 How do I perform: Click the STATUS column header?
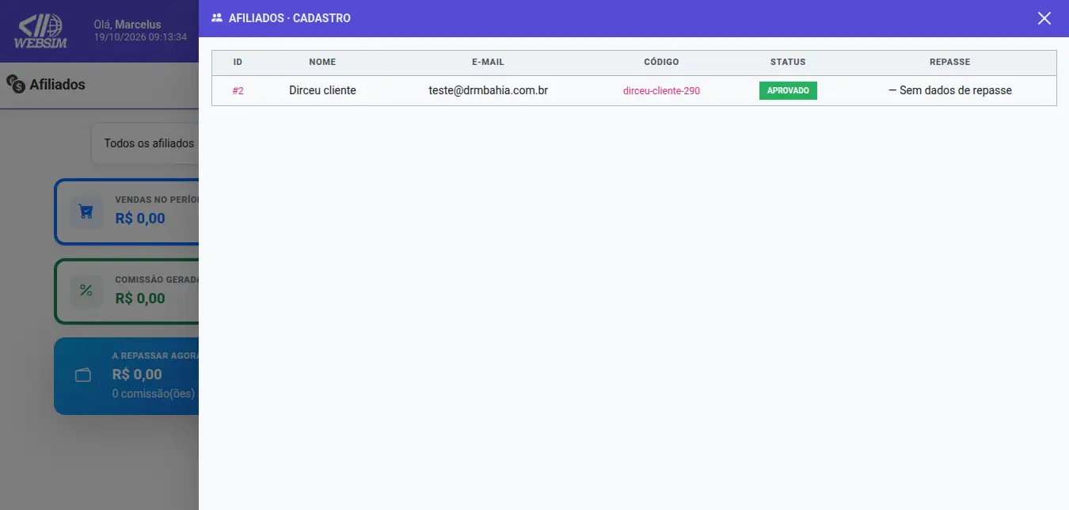788,62
